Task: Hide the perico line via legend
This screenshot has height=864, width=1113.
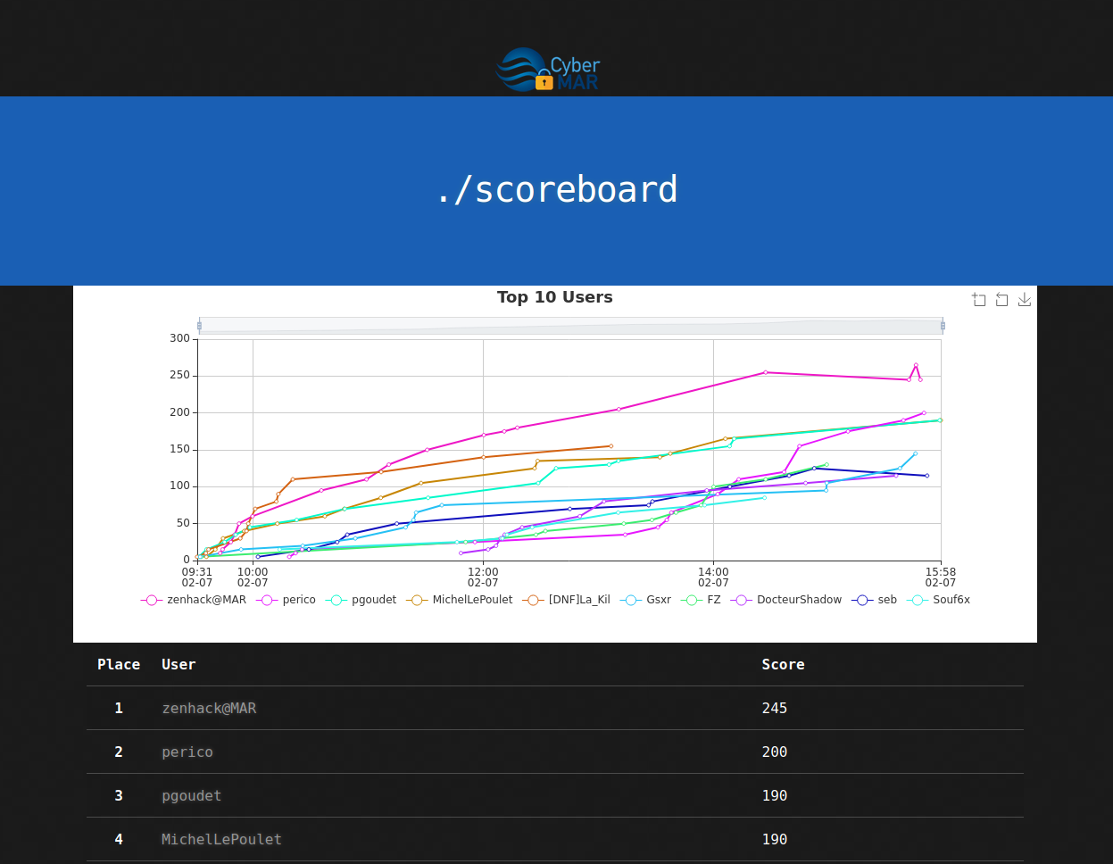Action: click(287, 600)
